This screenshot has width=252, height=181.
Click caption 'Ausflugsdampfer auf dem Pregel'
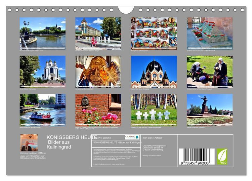pos(30,127)
